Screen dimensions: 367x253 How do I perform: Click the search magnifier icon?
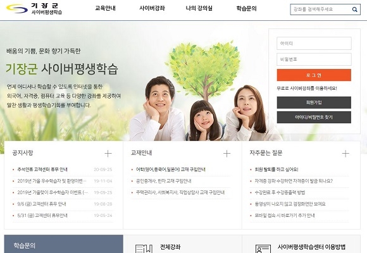354,9
